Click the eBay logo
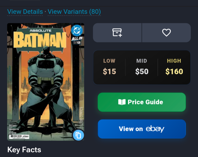 click(155, 129)
